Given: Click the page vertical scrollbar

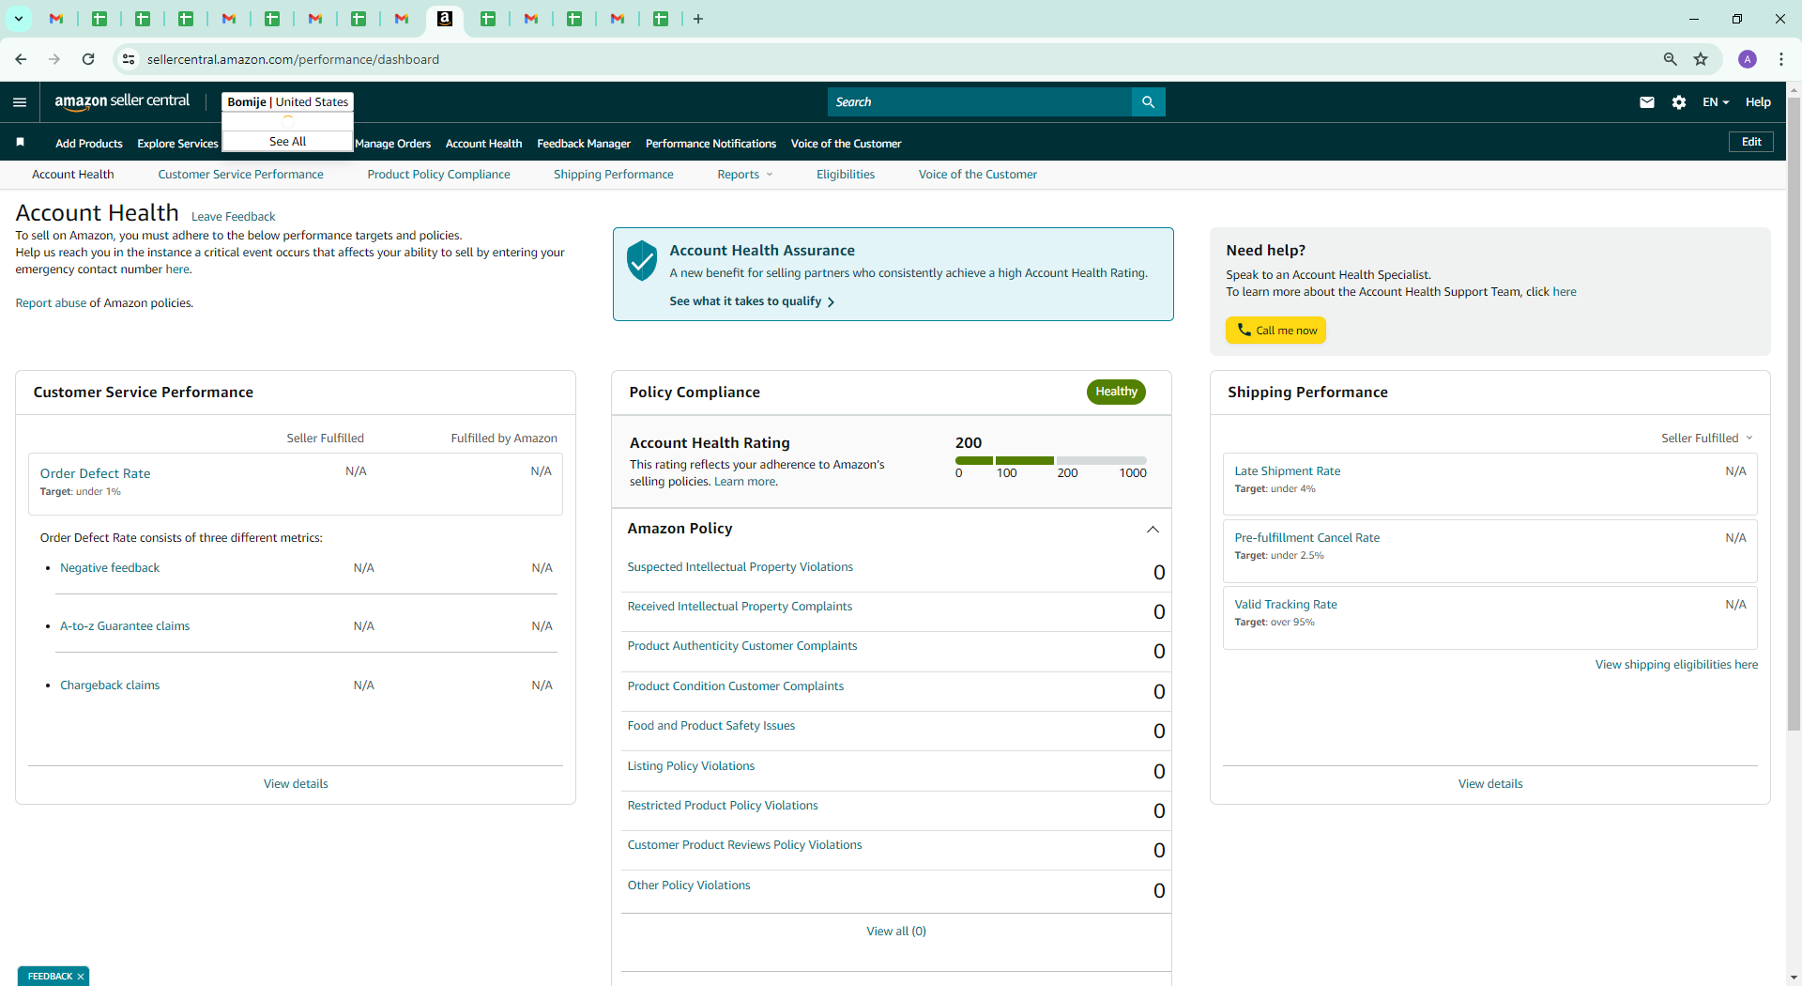Looking at the screenshot, I should [x=1794, y=413].
